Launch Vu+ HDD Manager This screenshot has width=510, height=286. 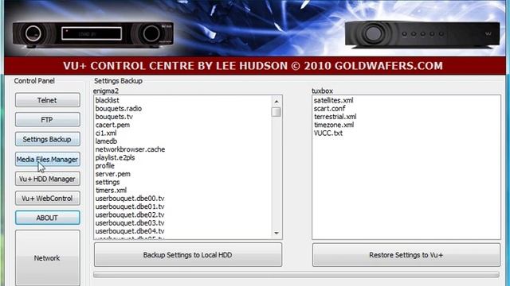pos(48,179)
